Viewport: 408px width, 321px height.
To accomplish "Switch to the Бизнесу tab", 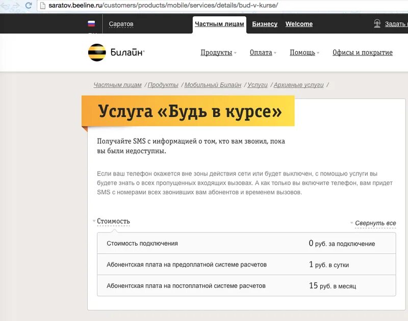I will coord(265,24).
